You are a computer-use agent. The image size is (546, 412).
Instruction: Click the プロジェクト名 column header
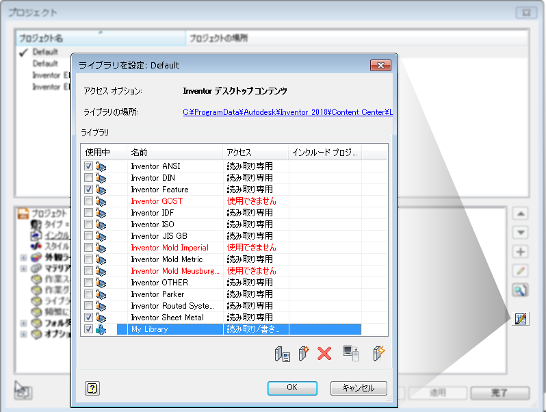pyautogui.click(x=101, y=38)
